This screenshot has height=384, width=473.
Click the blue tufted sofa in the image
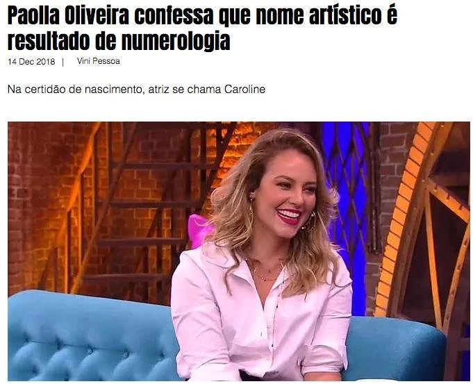coord(90,336)
